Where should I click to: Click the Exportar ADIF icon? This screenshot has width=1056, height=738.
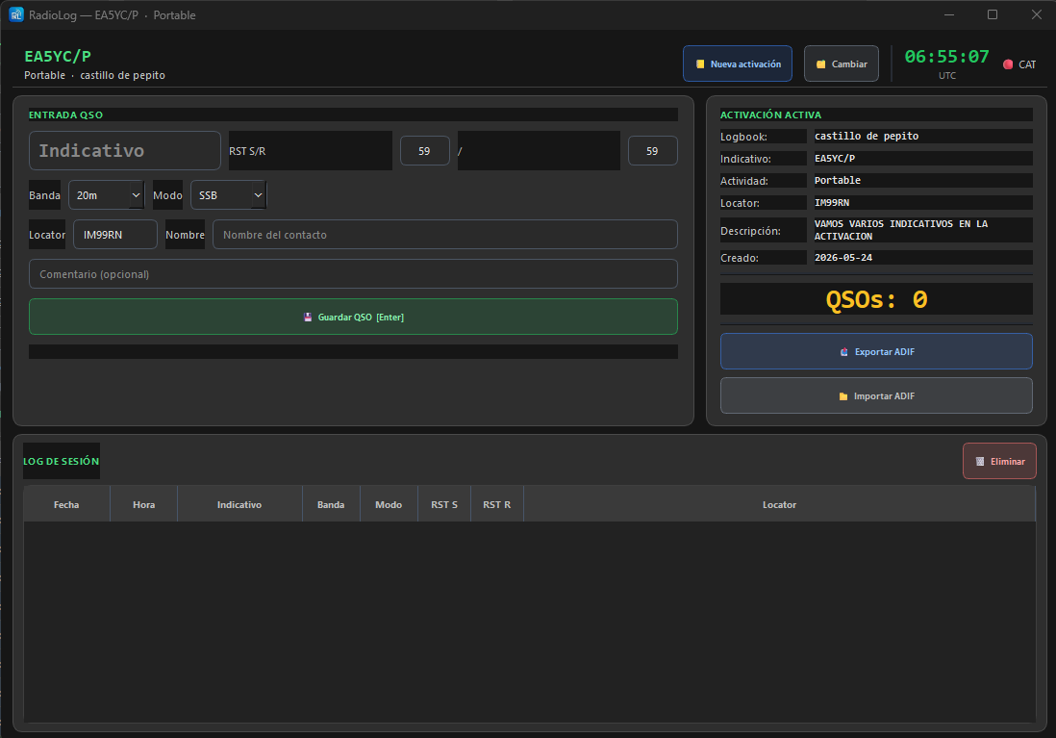[843, 352]
